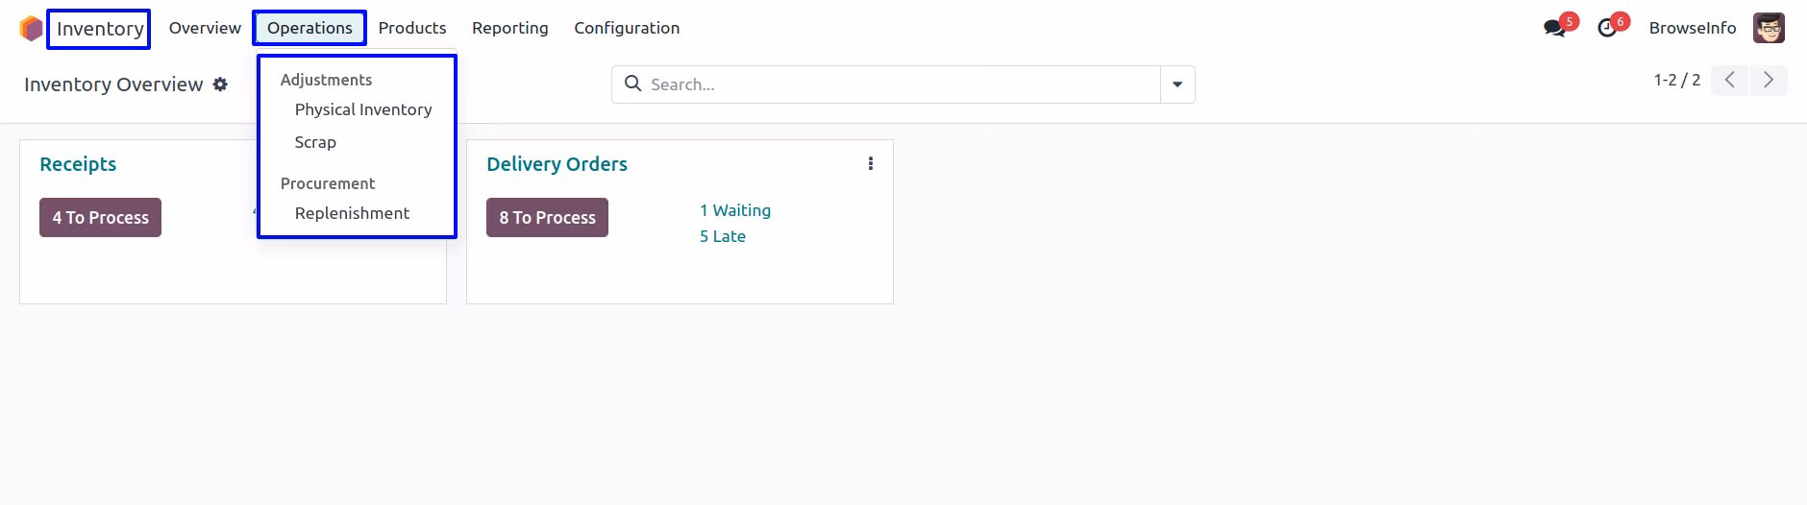Open the Reporting menu
This screenshot has width=1807, height=505.
(510, 28)
